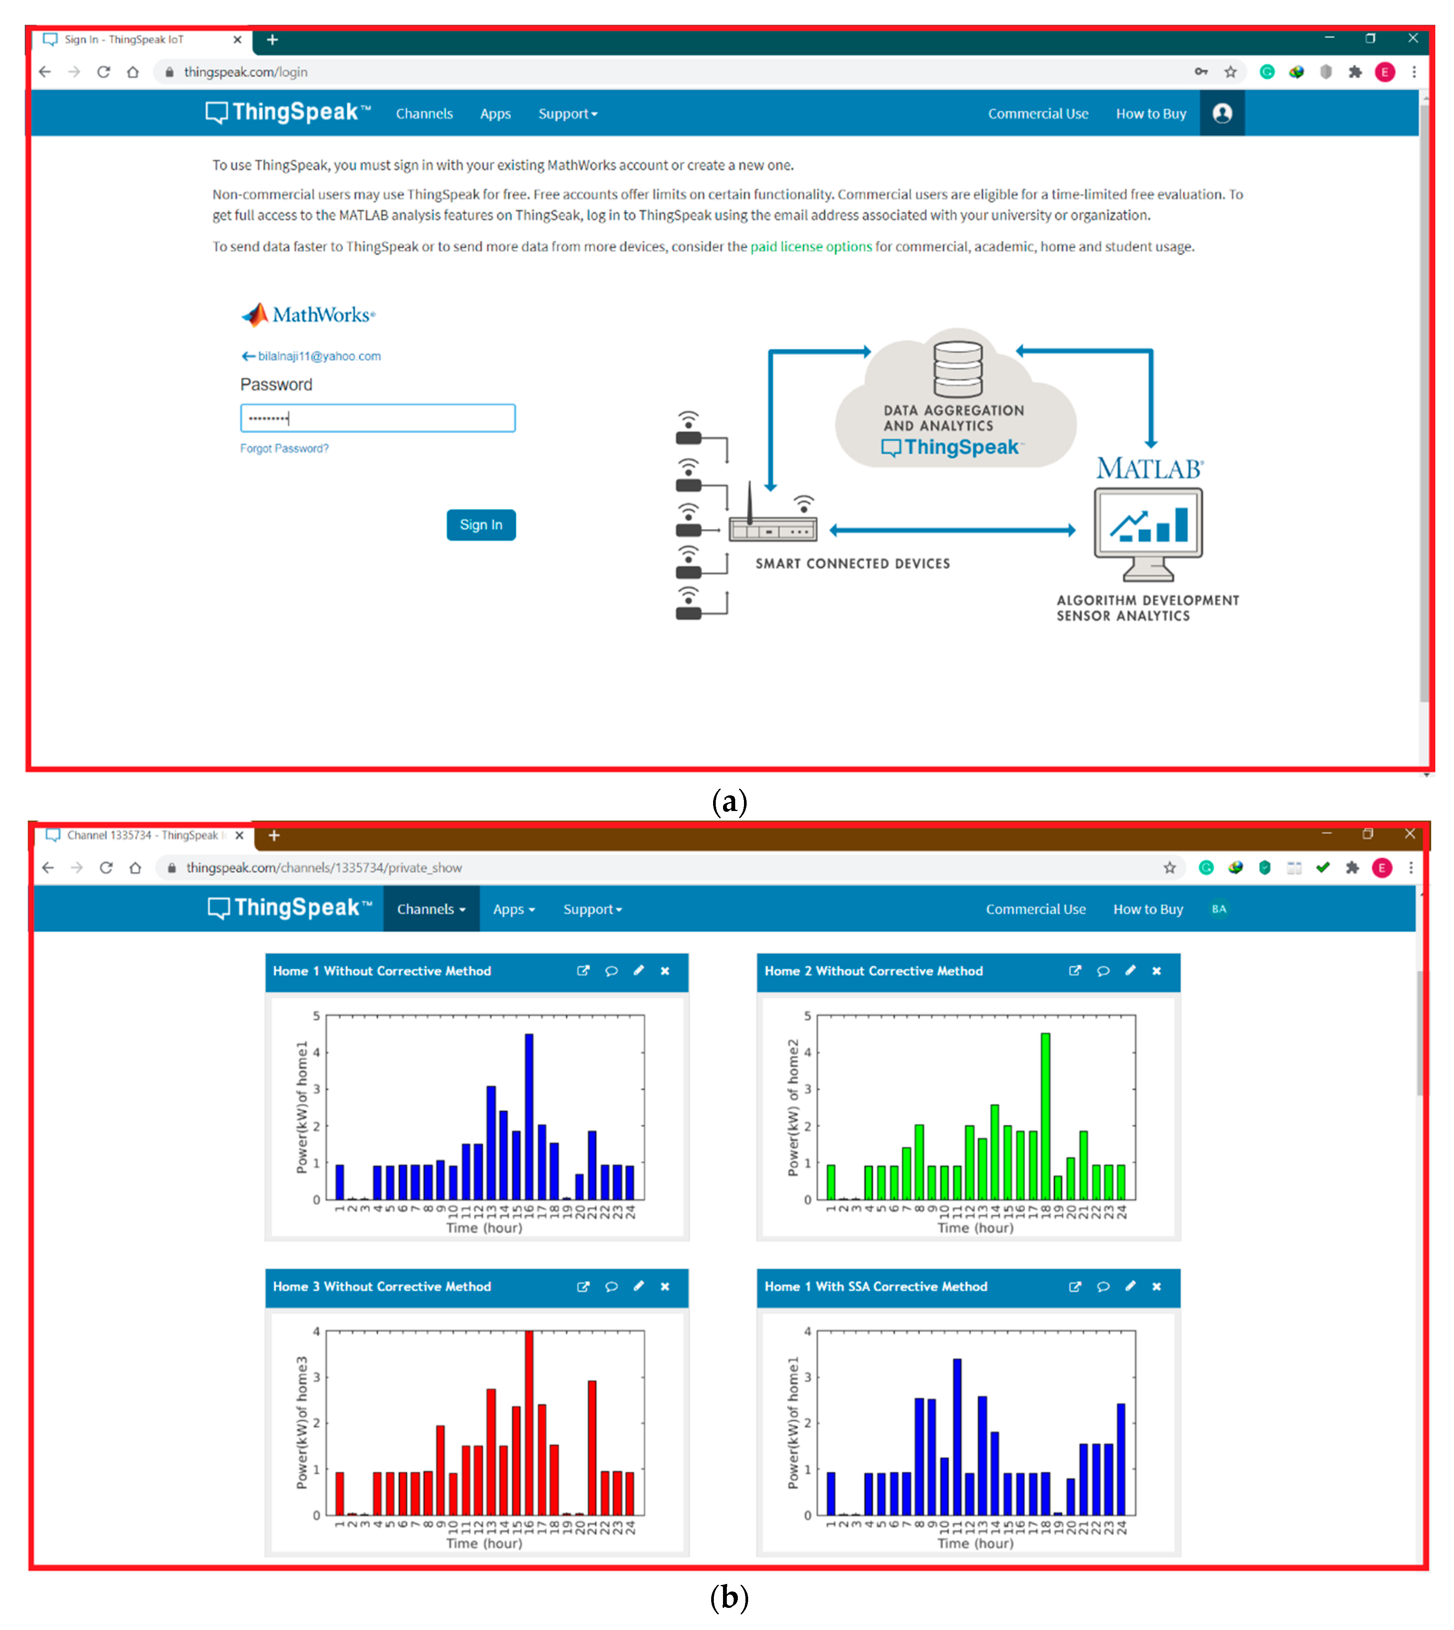Viewport: 1454px width, 1630px height.
Task: Click the Forgot Password? link
Action: pos(285,449)
